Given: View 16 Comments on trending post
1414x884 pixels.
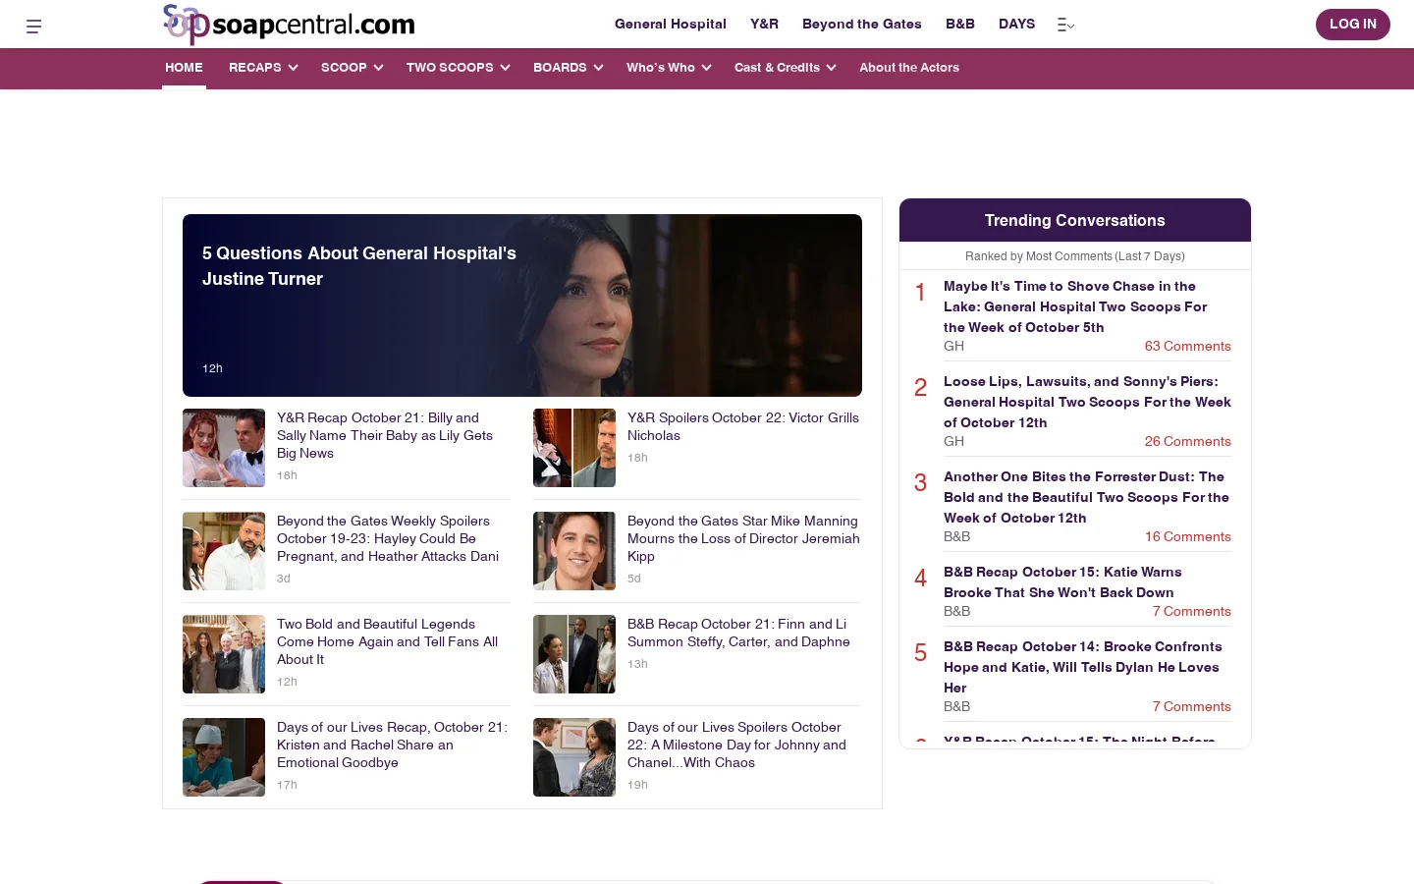Looking at the screenshot, I should pos(1187,536).
